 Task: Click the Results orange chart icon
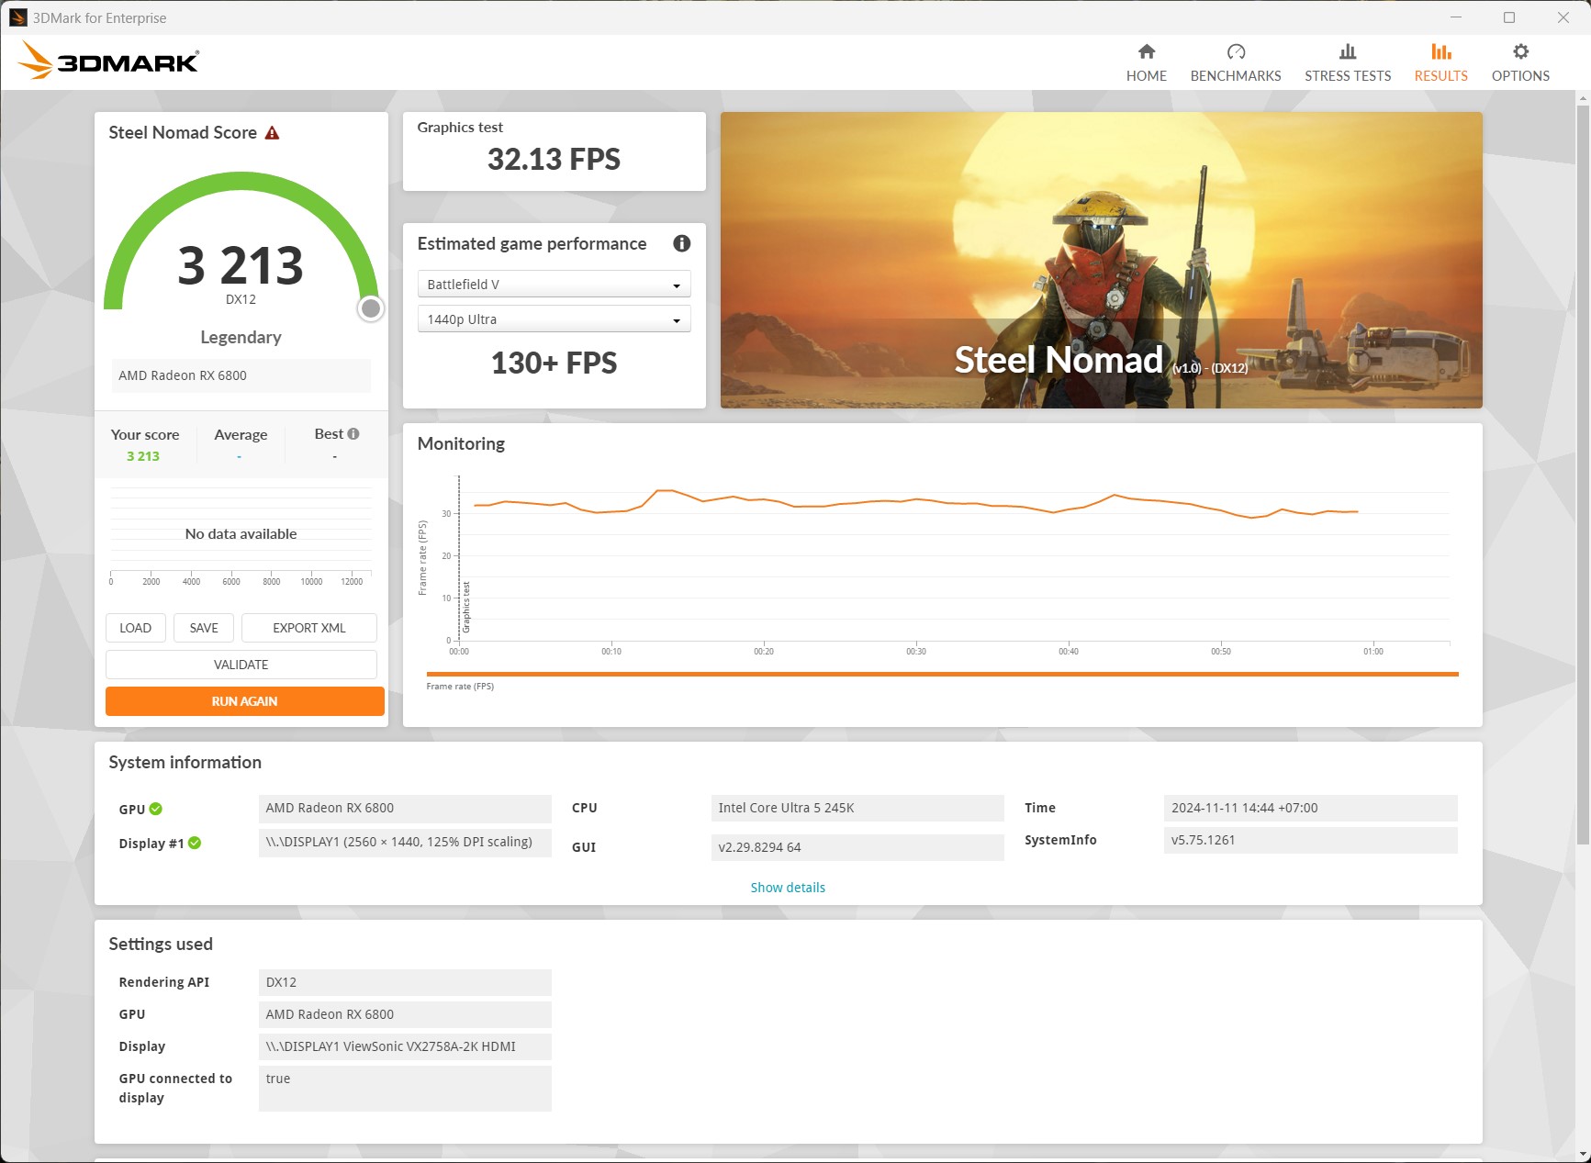coord(1440,51)
